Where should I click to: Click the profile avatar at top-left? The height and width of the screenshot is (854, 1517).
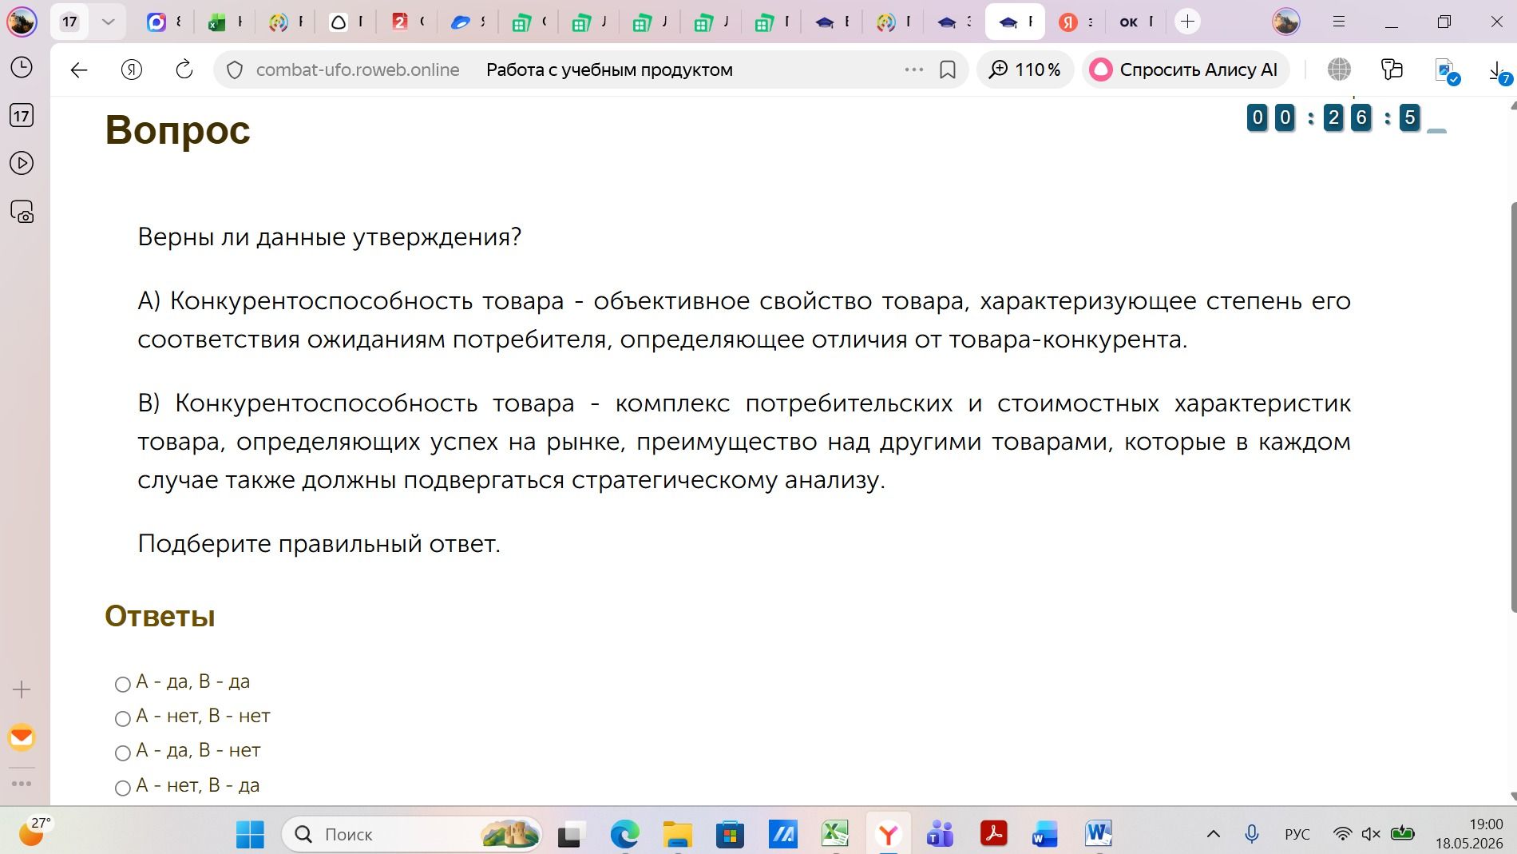pyautogui.click(x=22, y=22)
